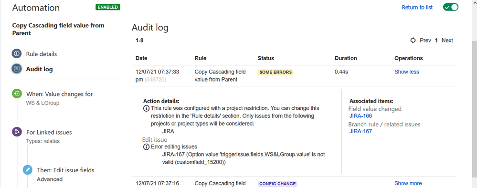Open the JIRA-166 issue link

(360, 115)
